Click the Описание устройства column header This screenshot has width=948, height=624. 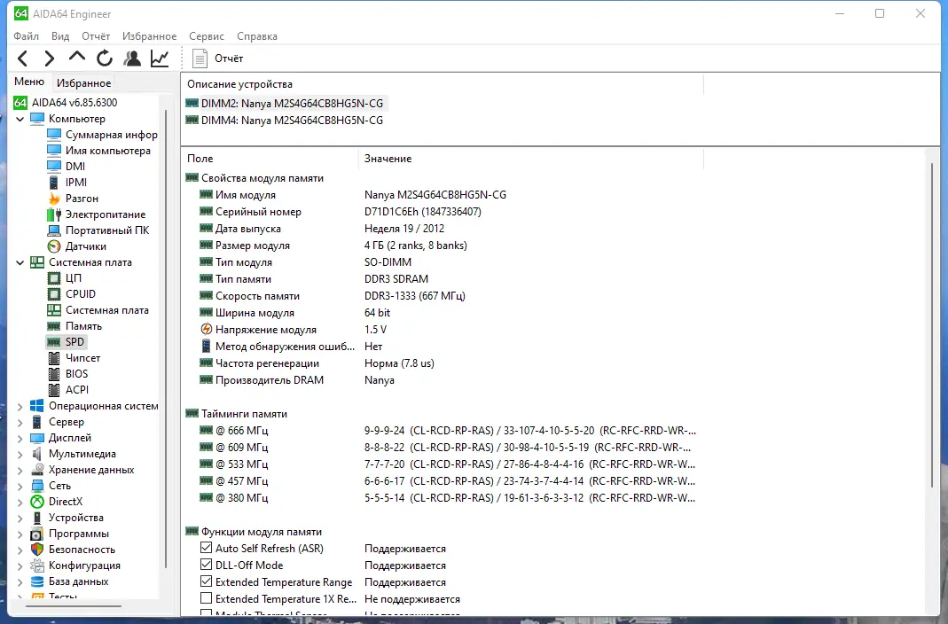pyautogui.click(x=442, y=84)
